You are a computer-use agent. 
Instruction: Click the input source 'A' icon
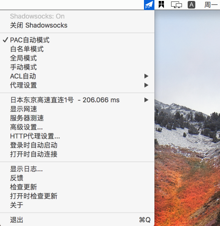[191, 5]
